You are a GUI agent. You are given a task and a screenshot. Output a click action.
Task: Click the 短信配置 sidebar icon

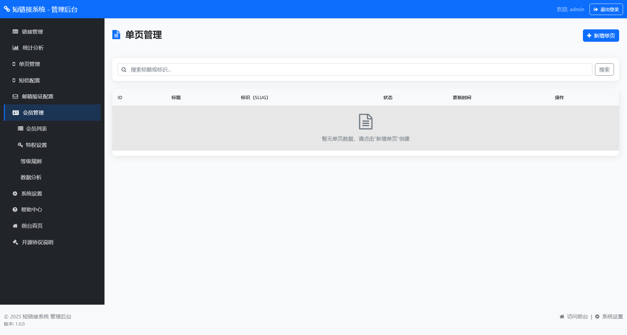[14, 80]
